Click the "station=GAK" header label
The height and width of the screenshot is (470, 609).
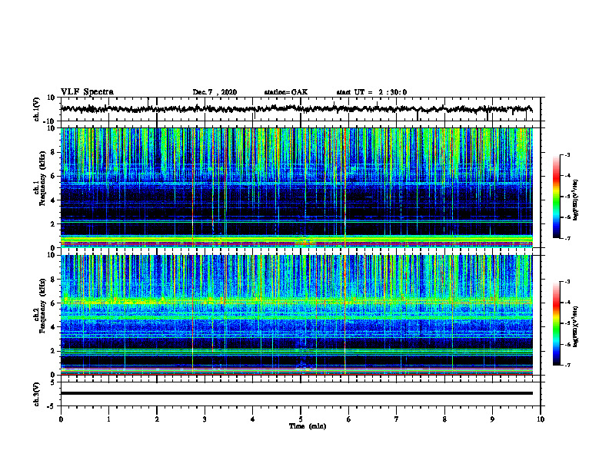coord(286,92)
